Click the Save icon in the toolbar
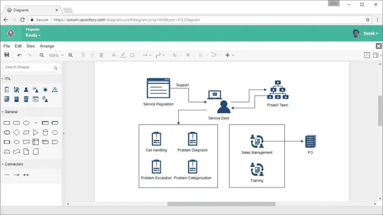383x215 pixels. click(7, 55)
